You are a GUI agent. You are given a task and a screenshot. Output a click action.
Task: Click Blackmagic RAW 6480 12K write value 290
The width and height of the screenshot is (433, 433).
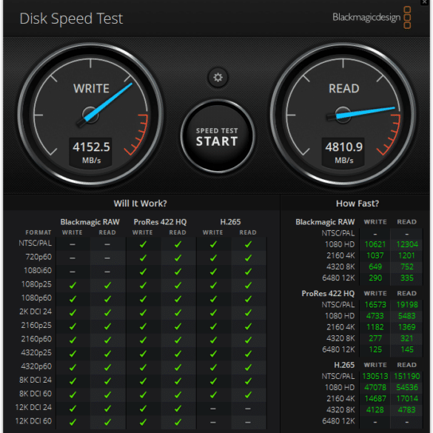(x=375, y=278)
